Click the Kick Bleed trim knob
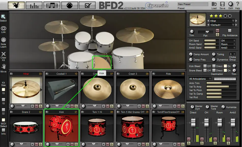 (x=234, y=66)
